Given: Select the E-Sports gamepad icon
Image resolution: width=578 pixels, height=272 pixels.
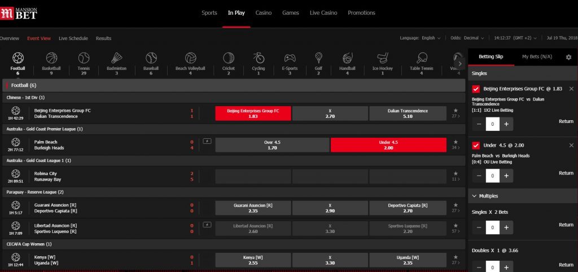Looking at the screenshot, I should (290, 58).
